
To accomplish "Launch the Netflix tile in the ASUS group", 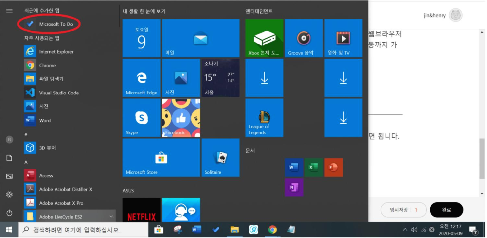I will click(x=142, y=210).
